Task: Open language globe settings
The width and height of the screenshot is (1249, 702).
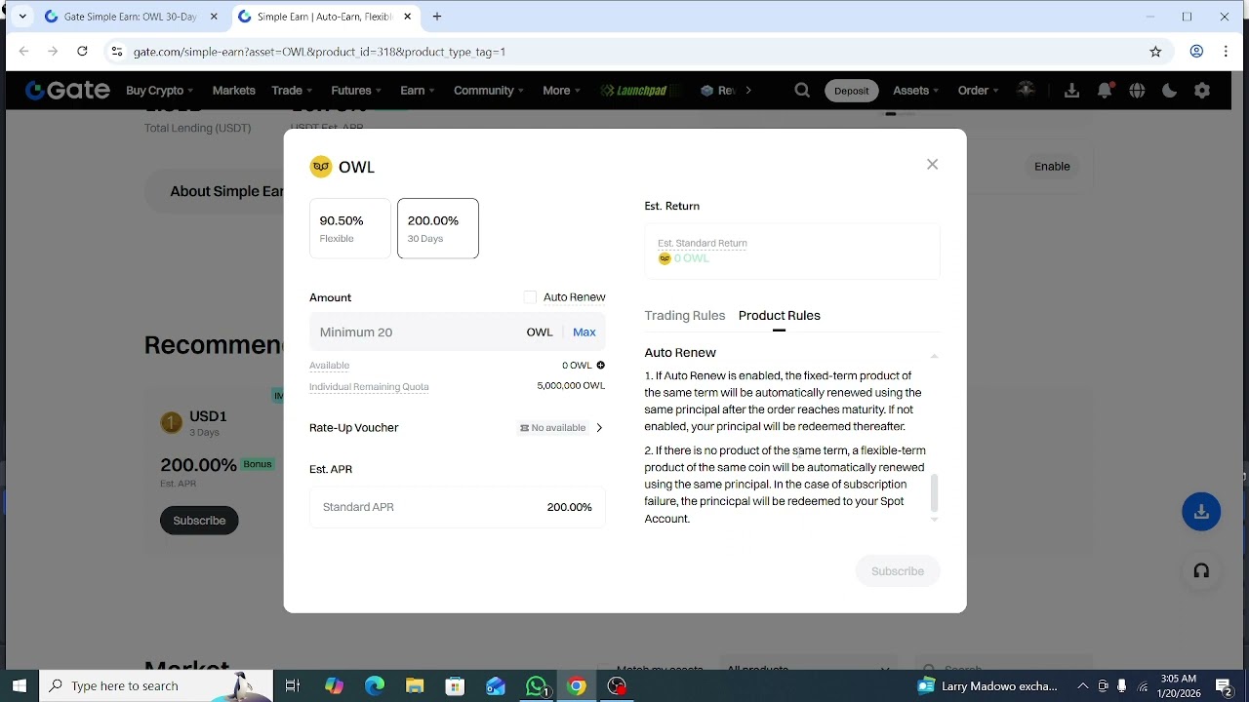Action: [1137, 91]
